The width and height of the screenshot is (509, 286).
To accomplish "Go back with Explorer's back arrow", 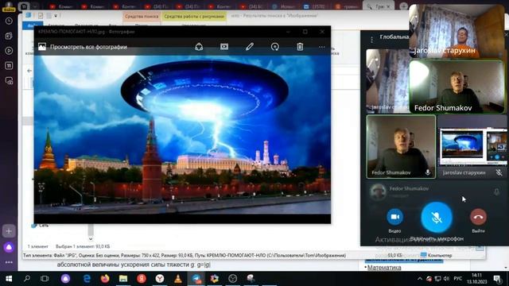I will click(x=29, y=71).
